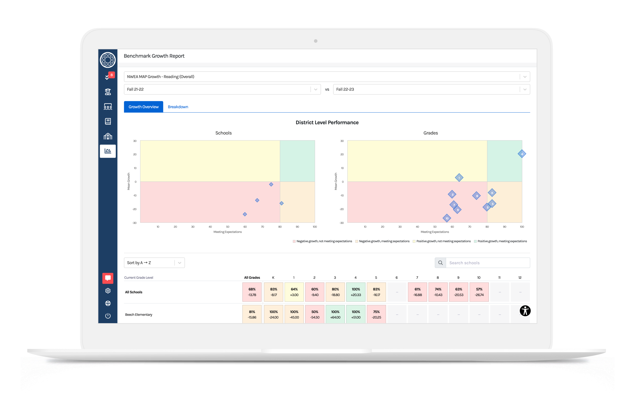
Task: Click the circular app logo in sidebar
Action: click(x=108, y=60)
